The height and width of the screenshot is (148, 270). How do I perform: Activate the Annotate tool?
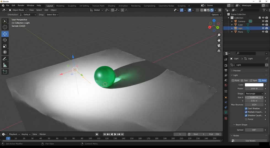click(x=5, y=59)
